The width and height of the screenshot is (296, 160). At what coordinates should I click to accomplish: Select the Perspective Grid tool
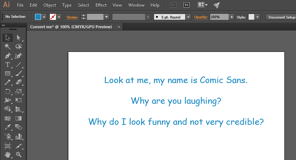click(19, 109)
